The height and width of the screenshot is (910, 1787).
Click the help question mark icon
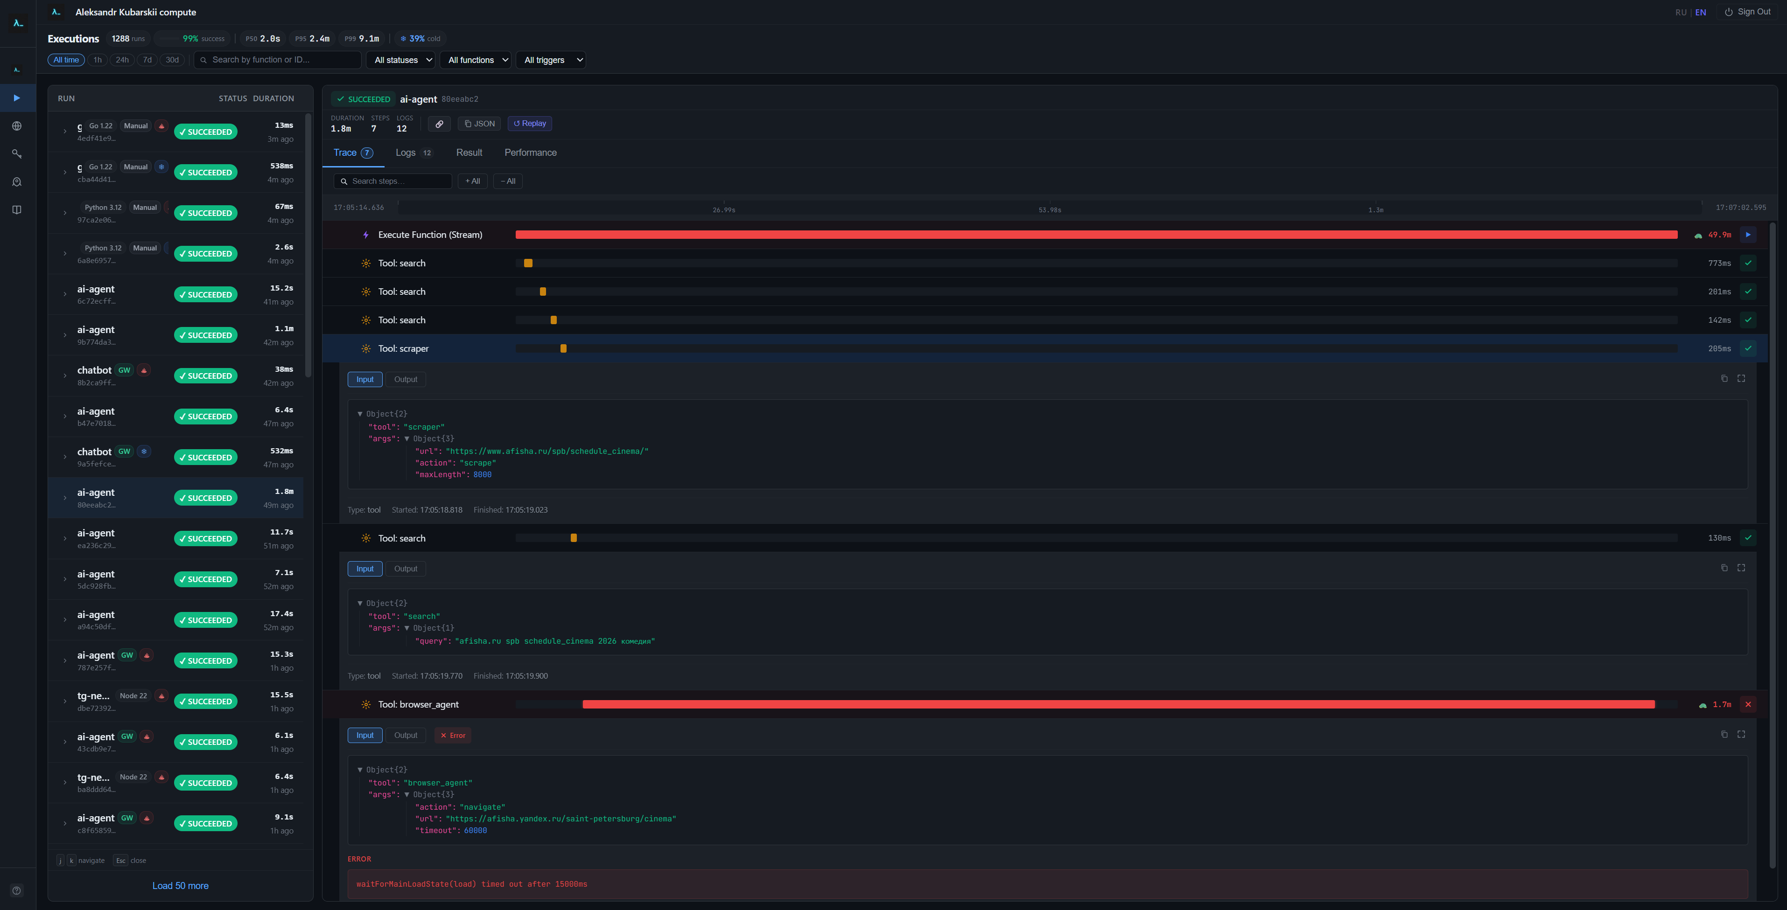17,890
